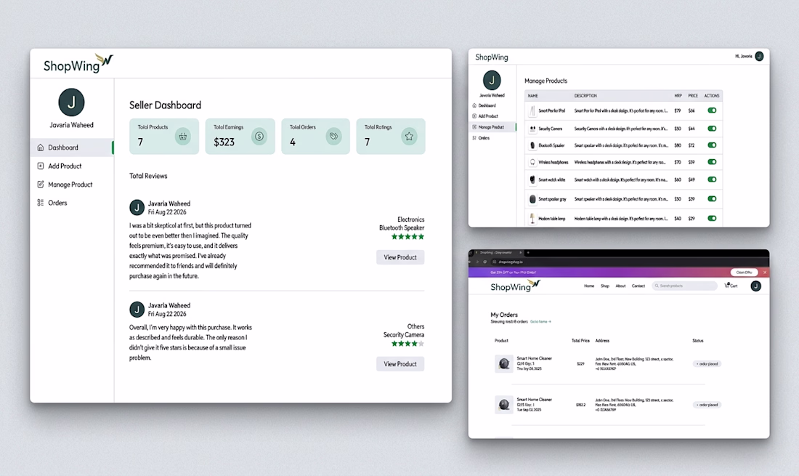
Task: Click the reviewer avatar on the Bluetooth Speaker review
Action: 137,207
